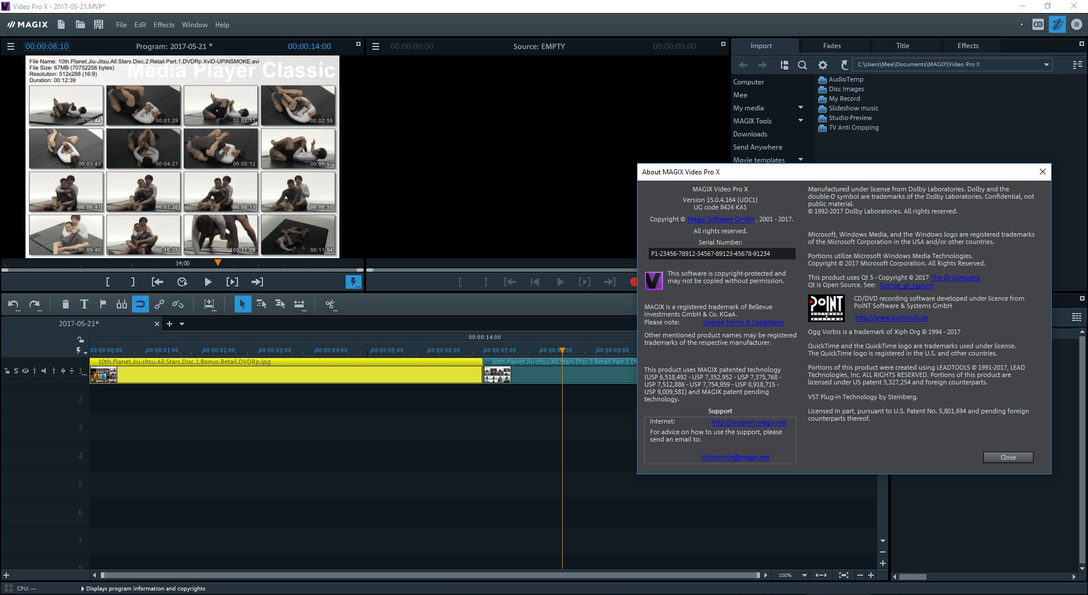Select the all-tracks mouse mode icon
Image resolution: width=1088 pixels, height=595 pixels.
280,305
